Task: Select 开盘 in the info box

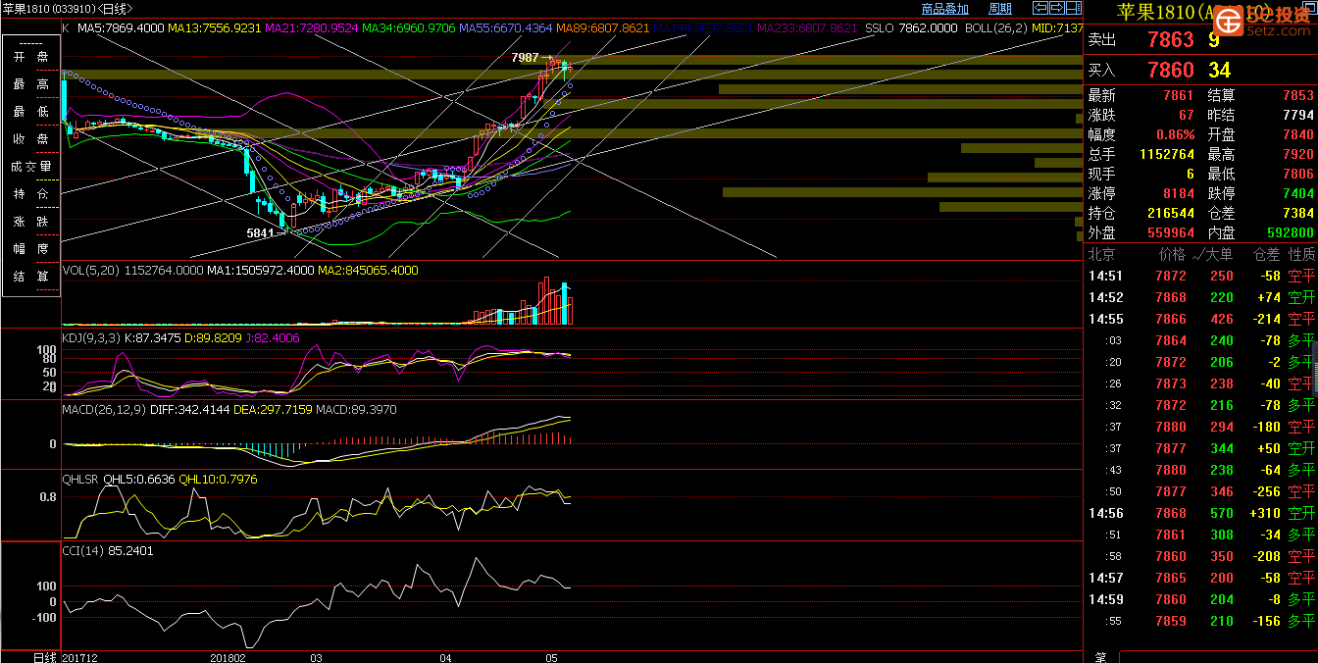Action: coord(30,57)
